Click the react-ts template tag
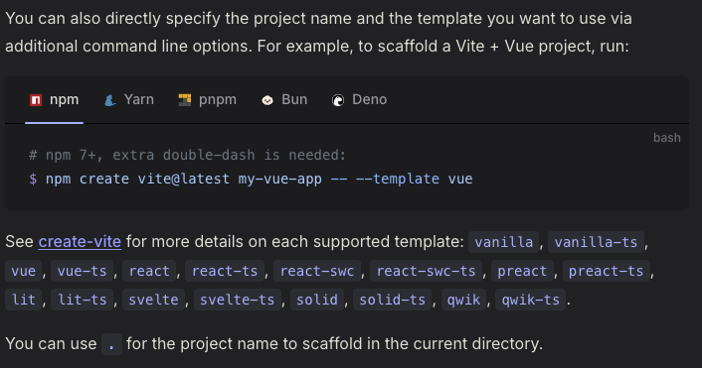 [x=225, y=271]
